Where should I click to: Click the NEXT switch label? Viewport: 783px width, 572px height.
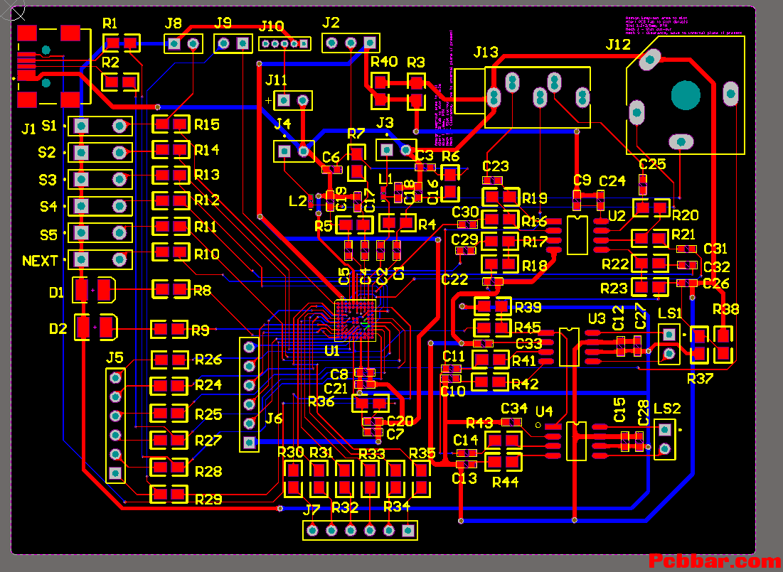[40, 261]
